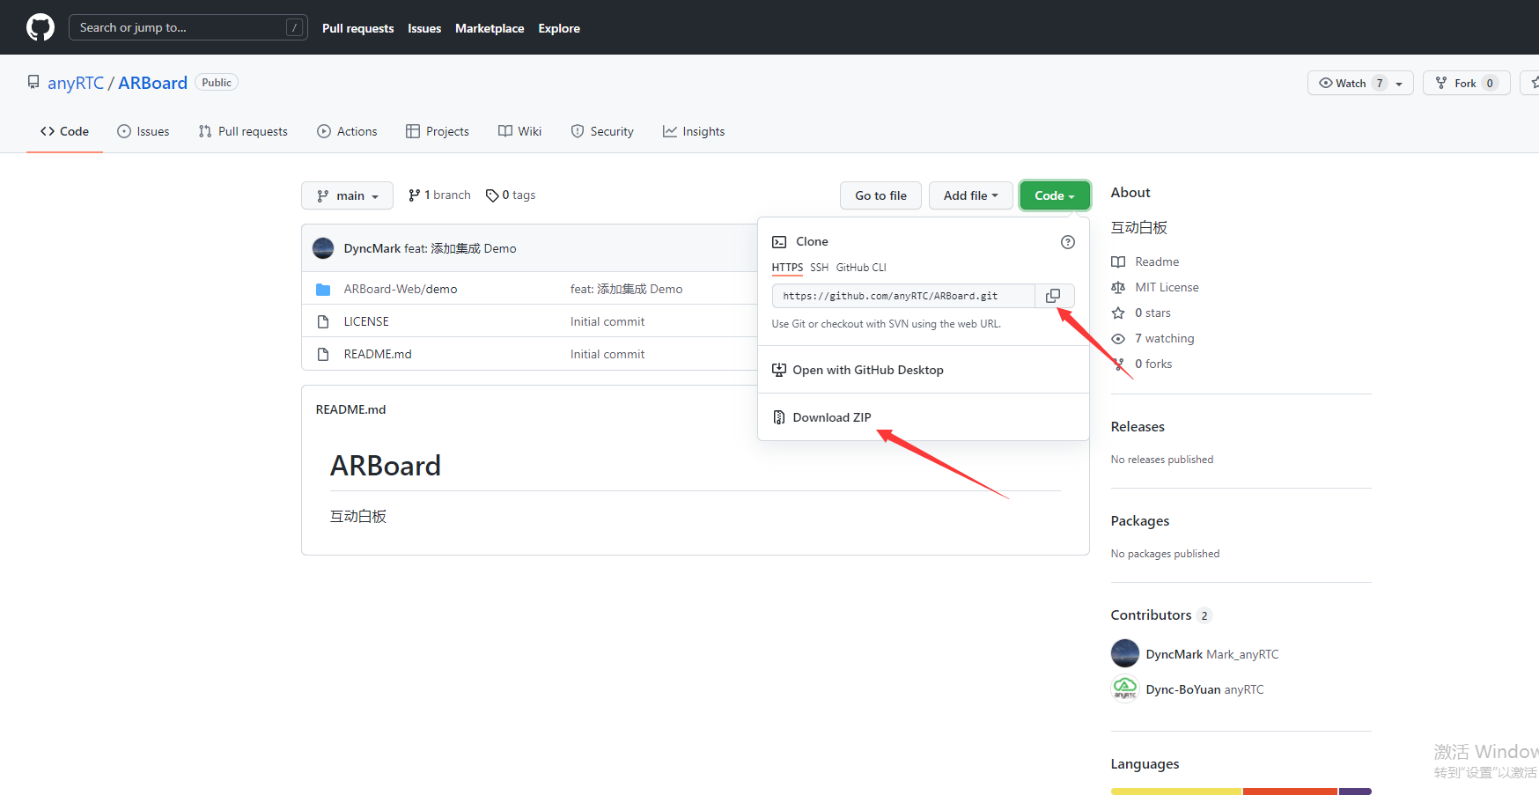The height and width of the screenshot is (795, 1539).
Task: Click the Go to file button
Action: point(880,195)
